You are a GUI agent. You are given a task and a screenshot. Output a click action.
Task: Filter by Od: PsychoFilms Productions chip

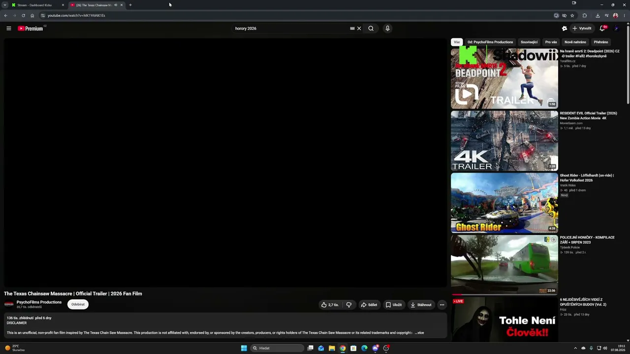coord(490,42)
